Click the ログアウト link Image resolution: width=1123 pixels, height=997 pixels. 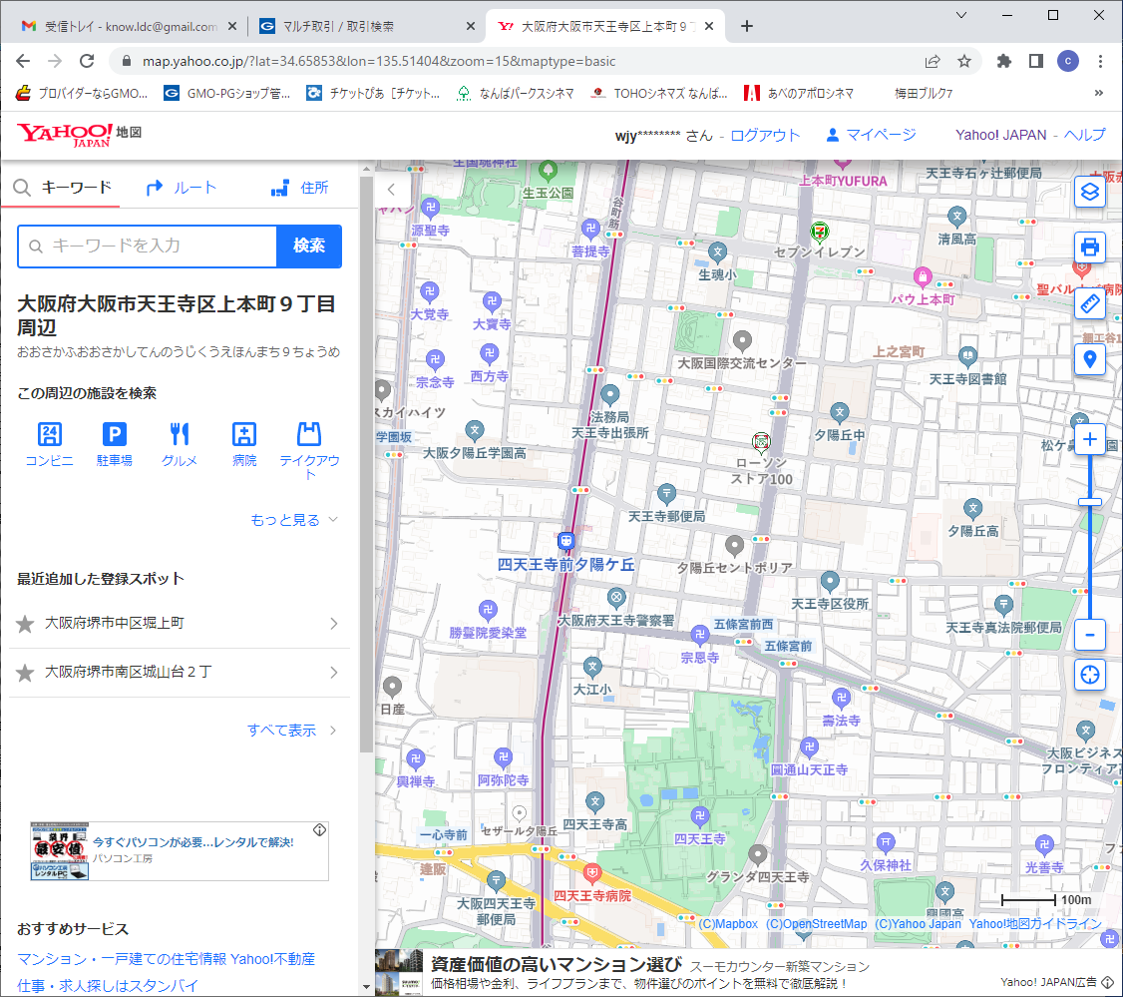coord(765,135)
